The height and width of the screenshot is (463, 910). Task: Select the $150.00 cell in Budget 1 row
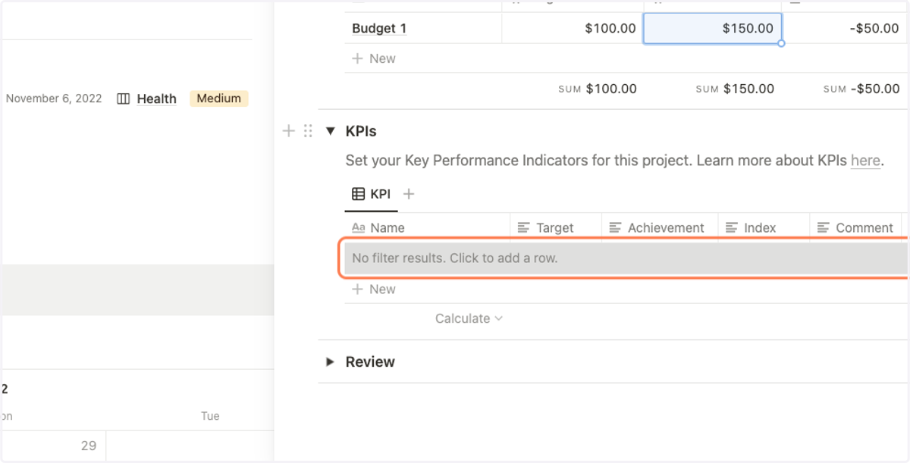coord(712,29)
